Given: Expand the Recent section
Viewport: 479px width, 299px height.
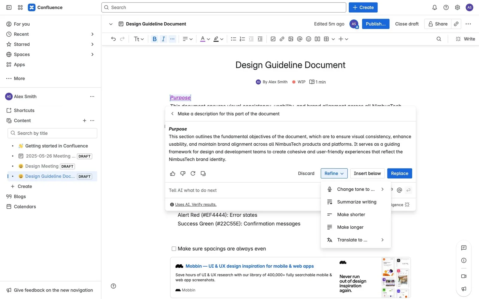Looking at the screenshot, I should 92,34.
